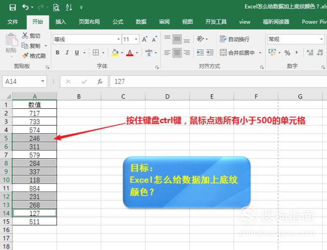Apply Comma Style number format
This screenshot has width=327, height=250.
click(x=296, y=52)
